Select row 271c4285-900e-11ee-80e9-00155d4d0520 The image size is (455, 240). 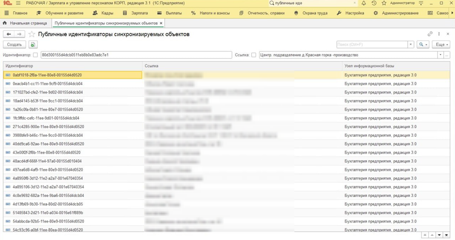point(226,127)
